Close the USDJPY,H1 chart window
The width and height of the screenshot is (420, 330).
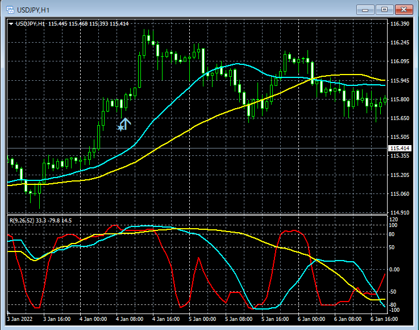tap(404, 10)
